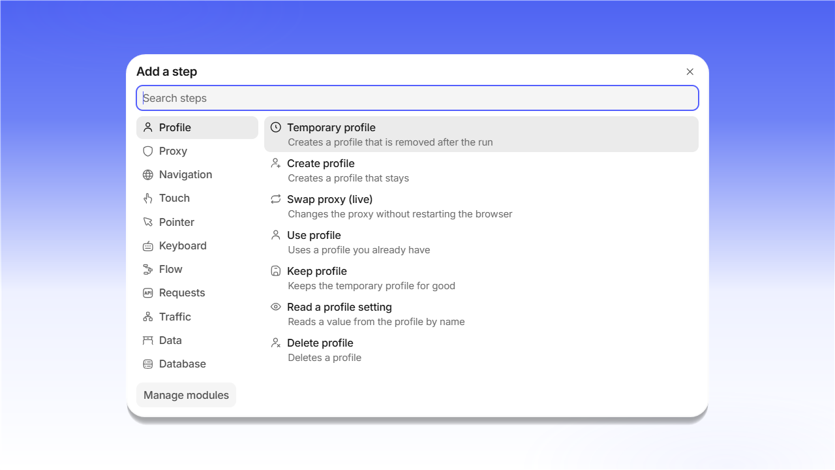Click the Traffic network icon
The image size is (835, 470).
(x=147, y=317)
